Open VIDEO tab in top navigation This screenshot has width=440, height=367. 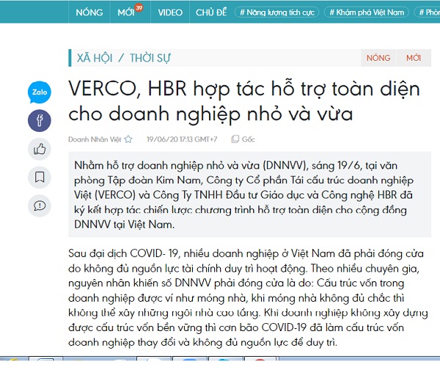tap(170, 12)
